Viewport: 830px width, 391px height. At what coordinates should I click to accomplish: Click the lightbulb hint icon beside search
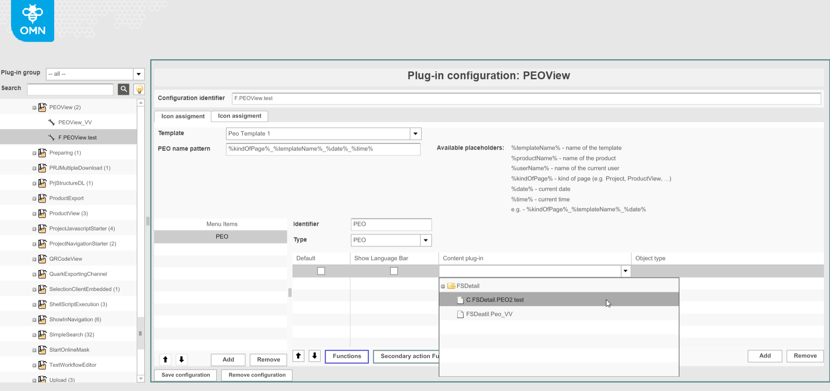click(139, 89)
